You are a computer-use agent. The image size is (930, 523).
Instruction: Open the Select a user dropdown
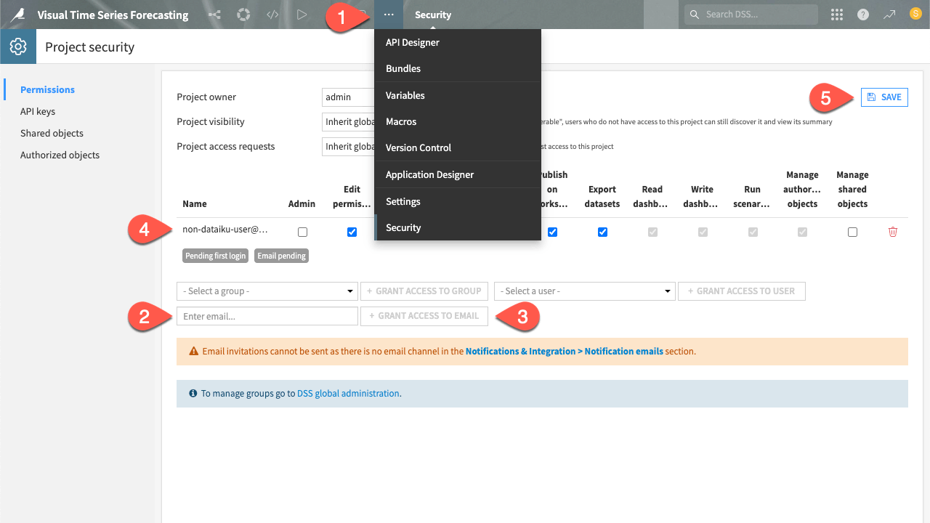pos(584,291)
